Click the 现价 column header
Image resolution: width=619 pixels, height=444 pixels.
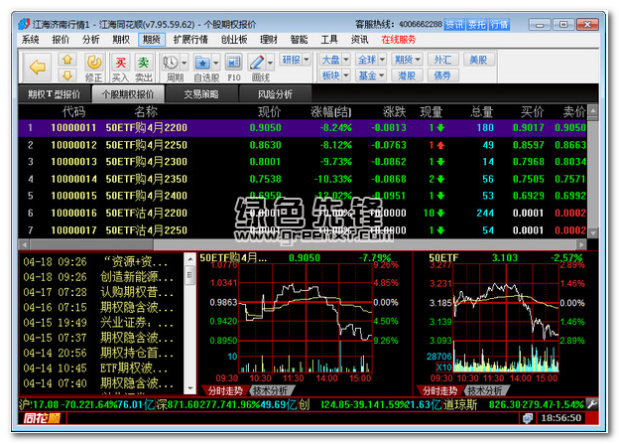269,112
